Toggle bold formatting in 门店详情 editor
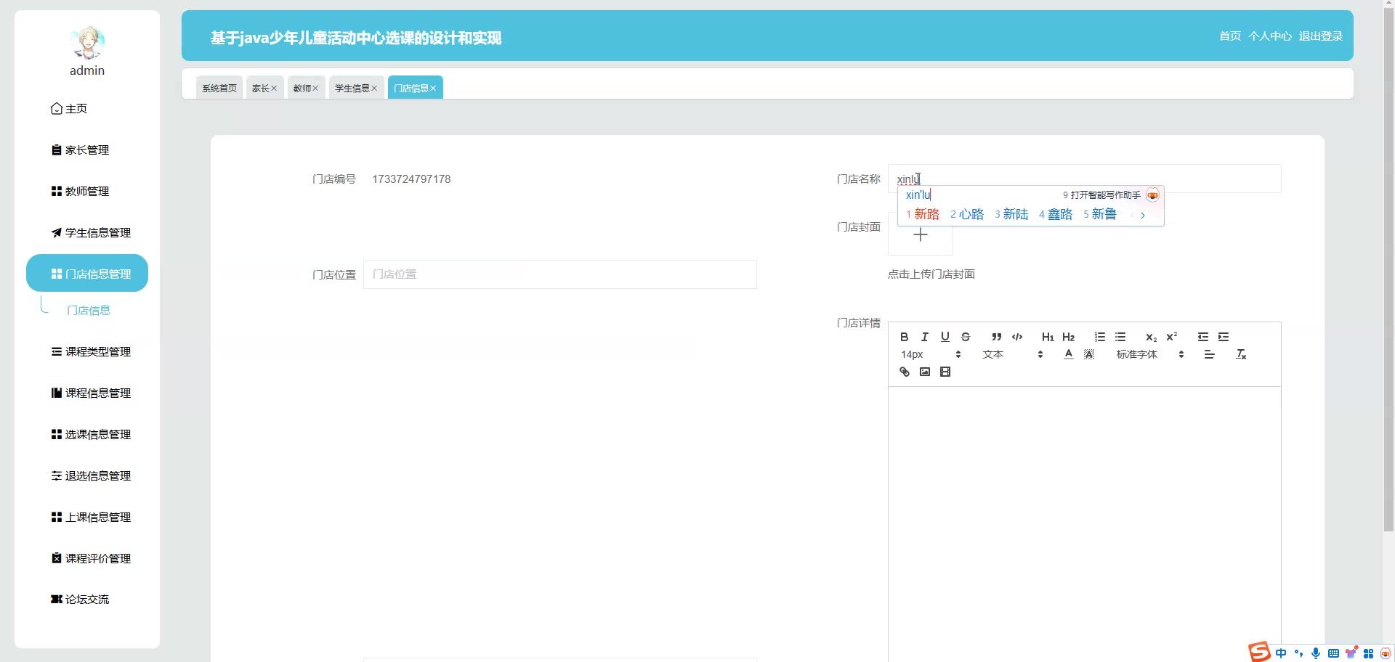 (x=904, y=337)
